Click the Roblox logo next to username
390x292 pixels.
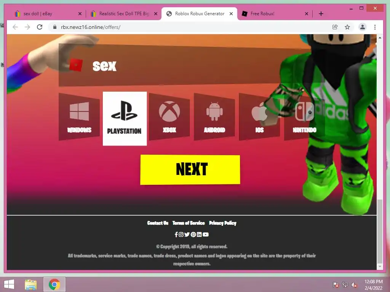tap(76, 65)
